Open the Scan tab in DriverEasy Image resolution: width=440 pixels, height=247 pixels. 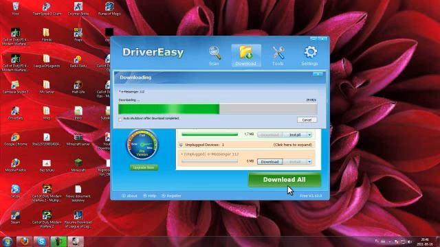point(214,56)
